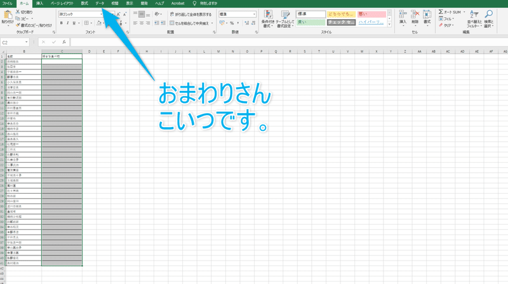Image resolution: width=508 pixels, height=284 pixels.
Task: Apply percent style with the % icon
Action: point(232,23)
